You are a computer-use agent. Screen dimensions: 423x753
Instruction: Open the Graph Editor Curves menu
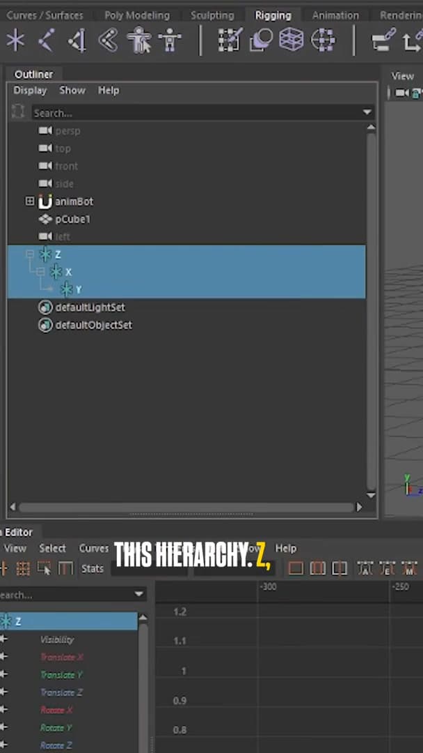[x=94, y=549]
